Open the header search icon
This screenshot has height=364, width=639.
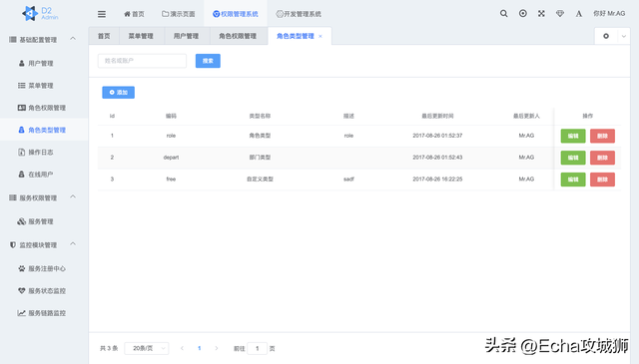[x=503, y=13]
